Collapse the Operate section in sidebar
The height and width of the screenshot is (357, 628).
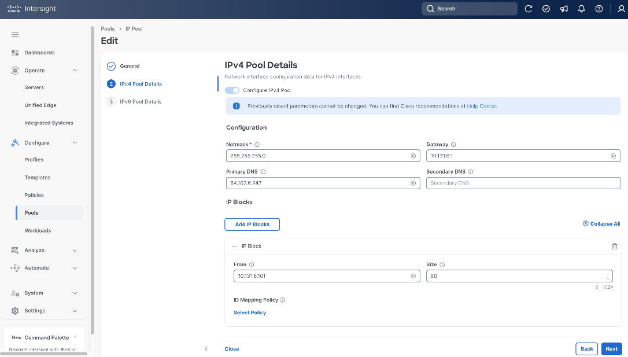point(75,71)
